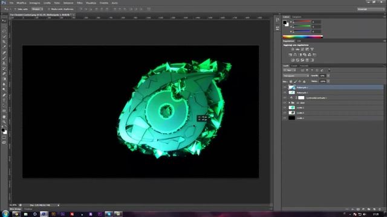The height and width of the screenshot is (217, 387).
Task: Add a Hue/Saturation adjustment
Action: tap(290, 55)
